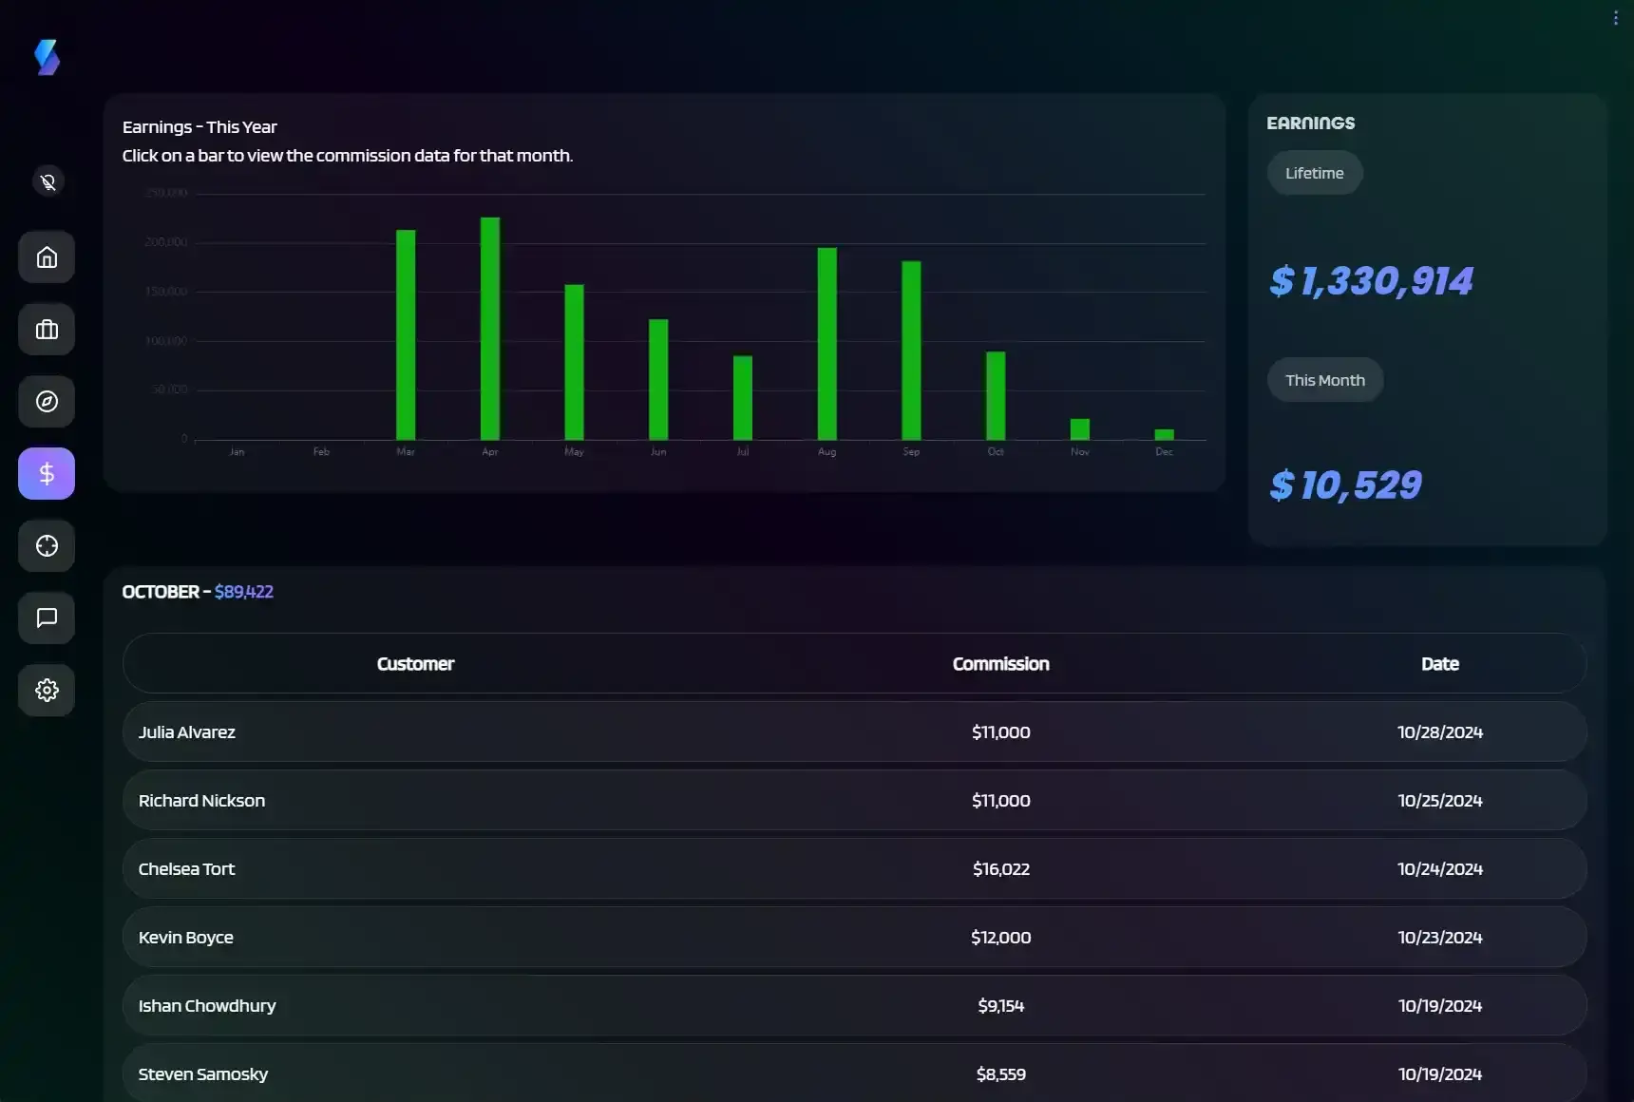This screenshot has height=1102, width=1634.
Task: Select the Jul bar in the chart
Action: tap(743, 398)
